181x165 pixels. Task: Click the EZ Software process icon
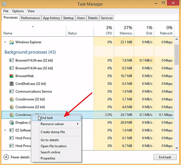11,130
